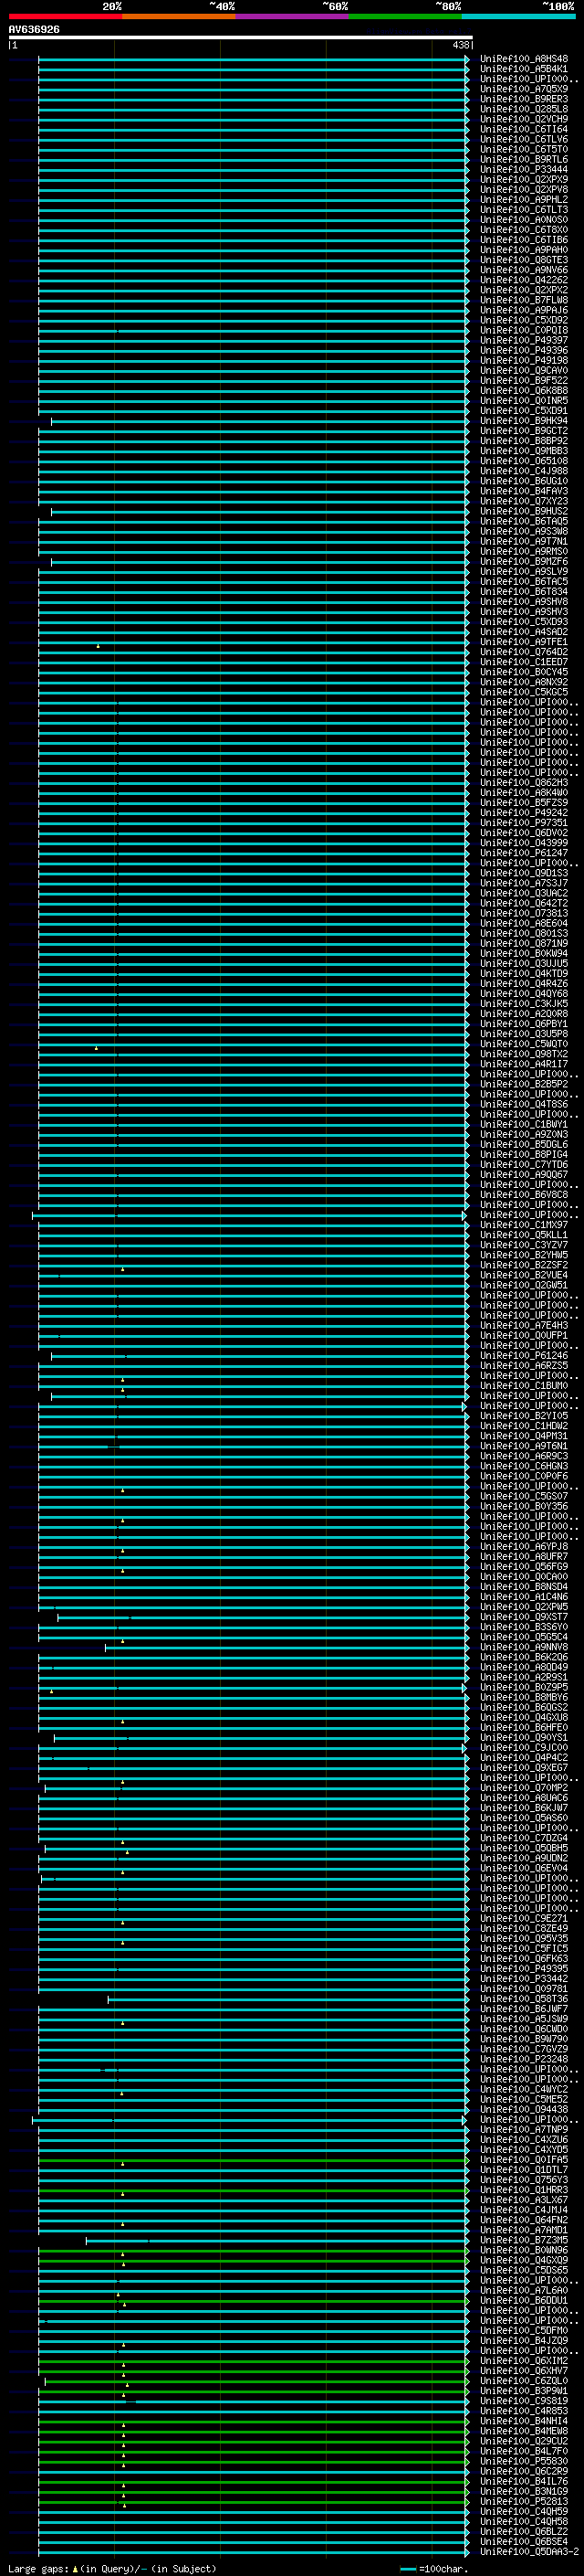Click the cyan alignment bar for UniRef100_B9HK94
Viewport: 584px width, 2576px height.
click(x=259, y=421)
